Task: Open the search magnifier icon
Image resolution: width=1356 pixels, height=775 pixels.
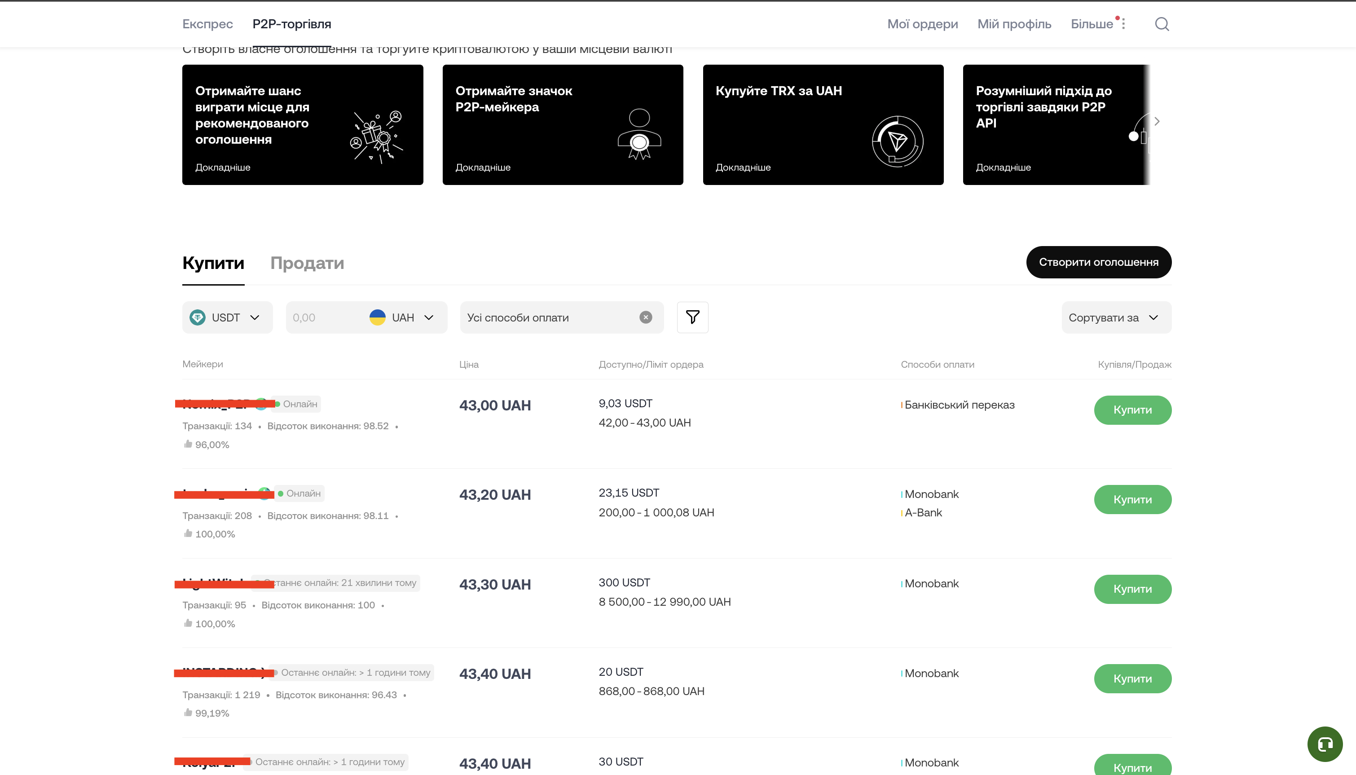Action: click(x=1162, y=23)
